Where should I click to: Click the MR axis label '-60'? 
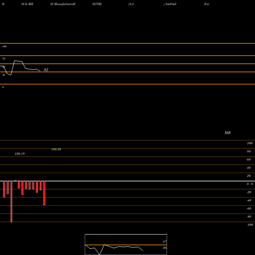pos(249,209)
